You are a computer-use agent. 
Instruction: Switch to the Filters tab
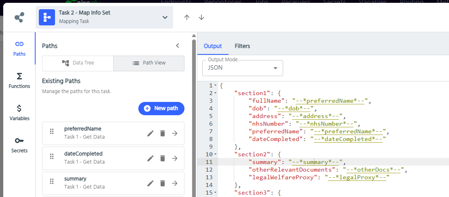[x=242, y=46]
